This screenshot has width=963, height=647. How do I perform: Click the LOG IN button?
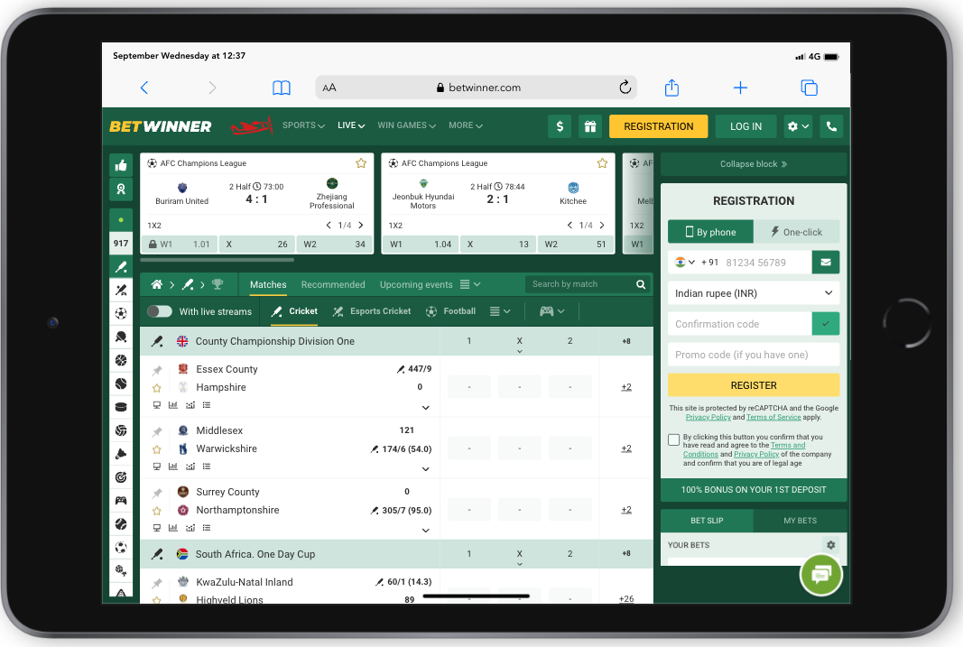(745, 126)
